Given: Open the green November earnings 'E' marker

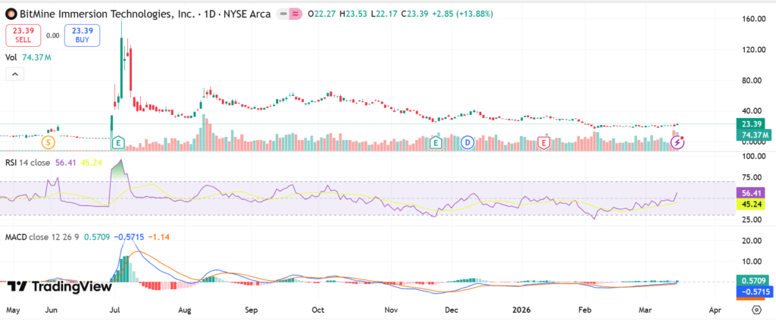Looking at the screenshot, I should click(436, 142).
